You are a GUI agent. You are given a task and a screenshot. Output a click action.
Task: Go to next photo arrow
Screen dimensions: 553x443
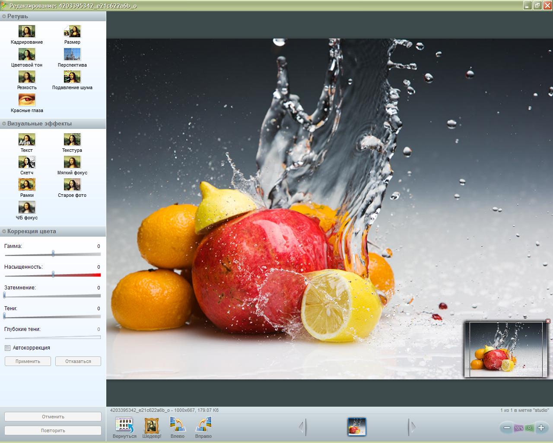[x=412, y=427]
